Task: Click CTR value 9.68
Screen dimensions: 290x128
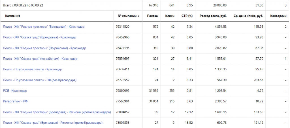Action: click(x=190, y=48)
